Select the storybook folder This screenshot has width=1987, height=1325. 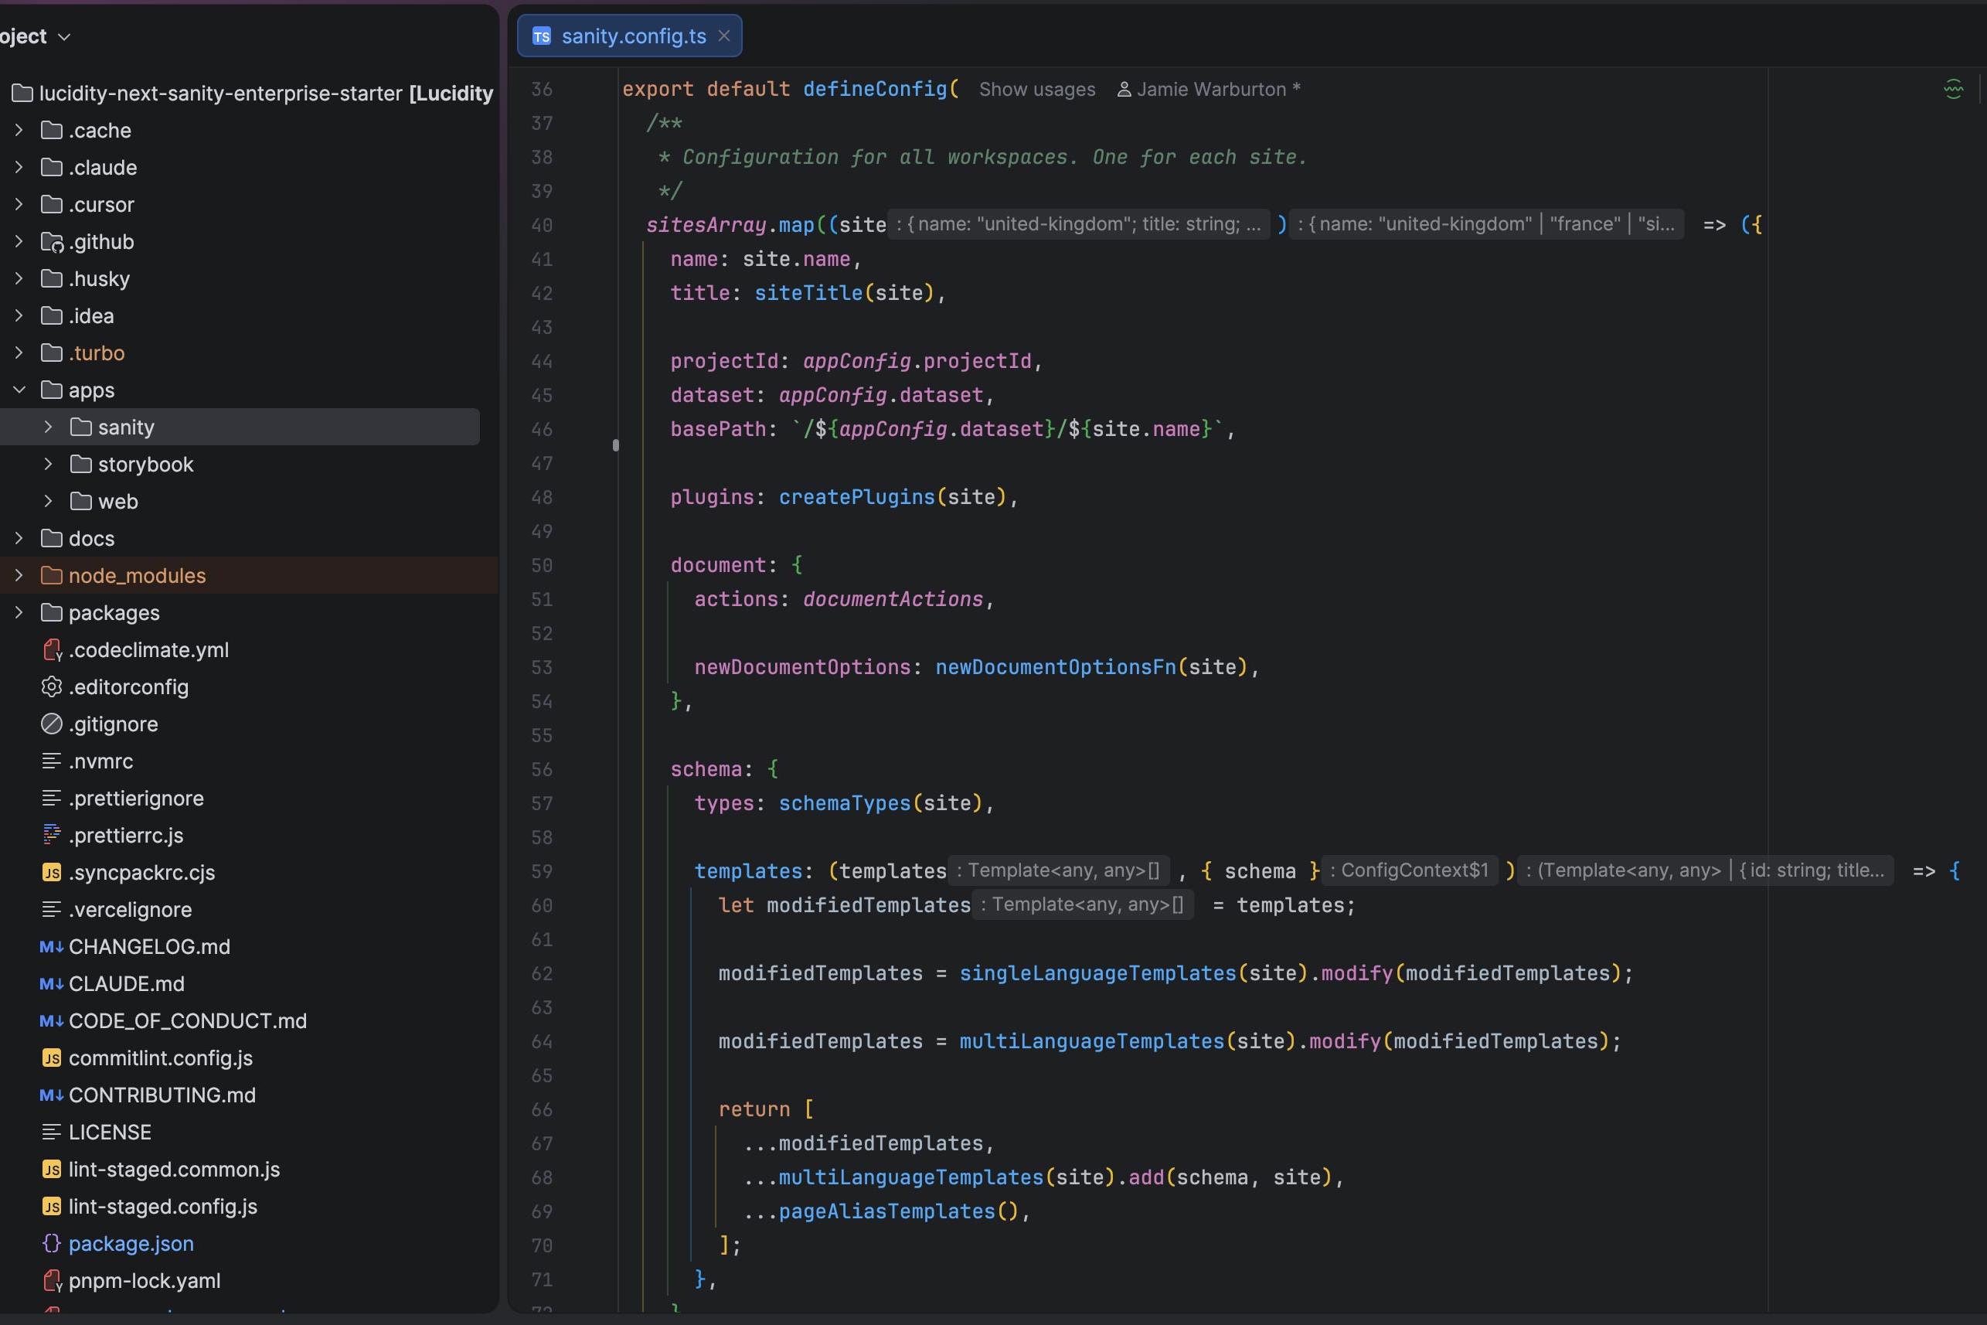pyautogui.click(x=145, y=464)
